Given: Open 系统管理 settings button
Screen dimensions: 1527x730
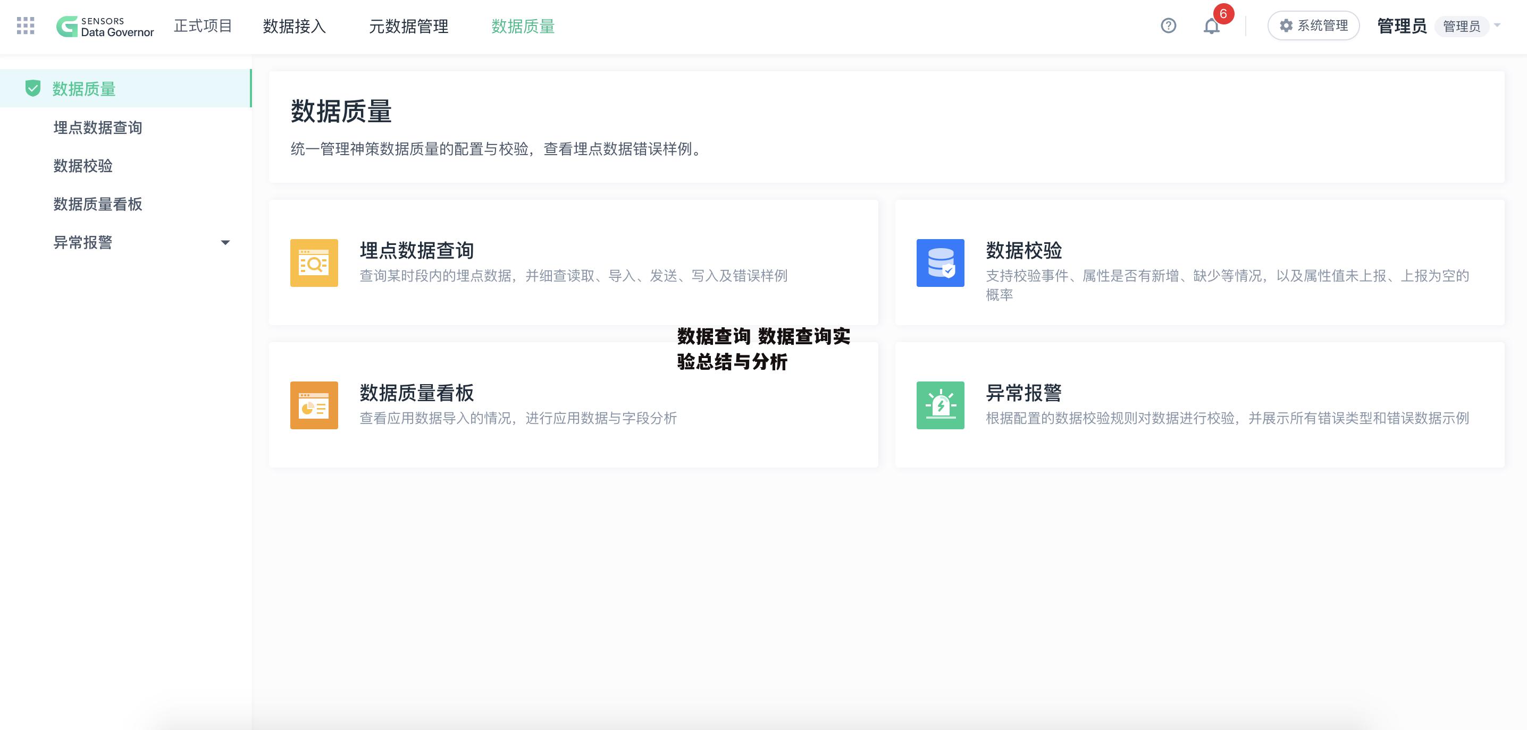Looking at the screenshot, I should (x=1313, y=26).
